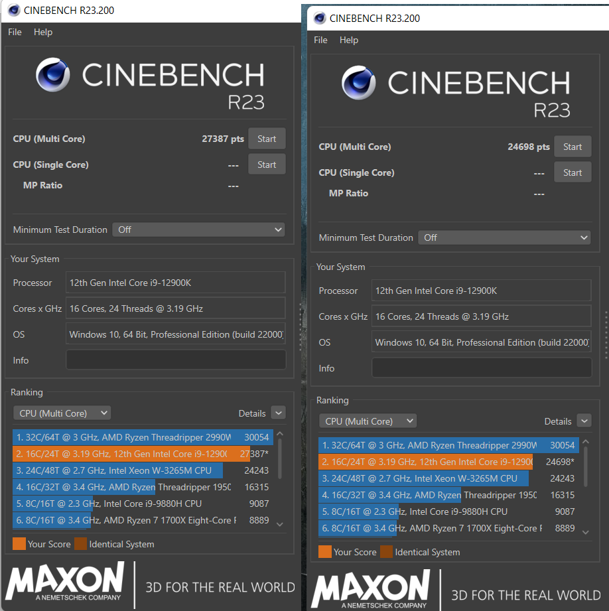Screen dimensions: 609x611
Task: Select Xeon W-3265M ranking row in left window
Action: click(143, 470)
